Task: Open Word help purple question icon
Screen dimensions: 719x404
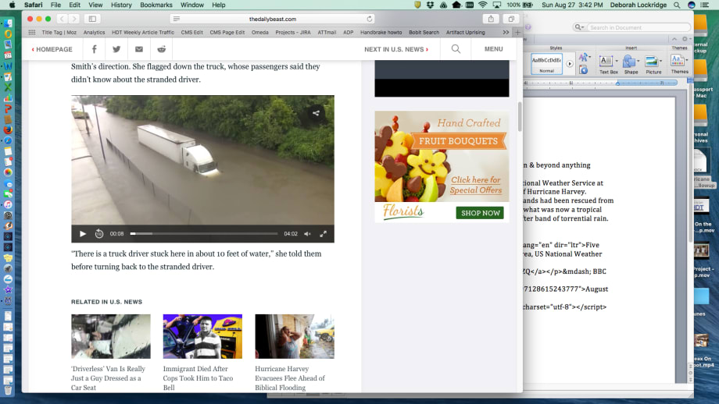Action: coord(528,27)
